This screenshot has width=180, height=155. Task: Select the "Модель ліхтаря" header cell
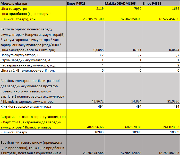click(x=33, y=3)
